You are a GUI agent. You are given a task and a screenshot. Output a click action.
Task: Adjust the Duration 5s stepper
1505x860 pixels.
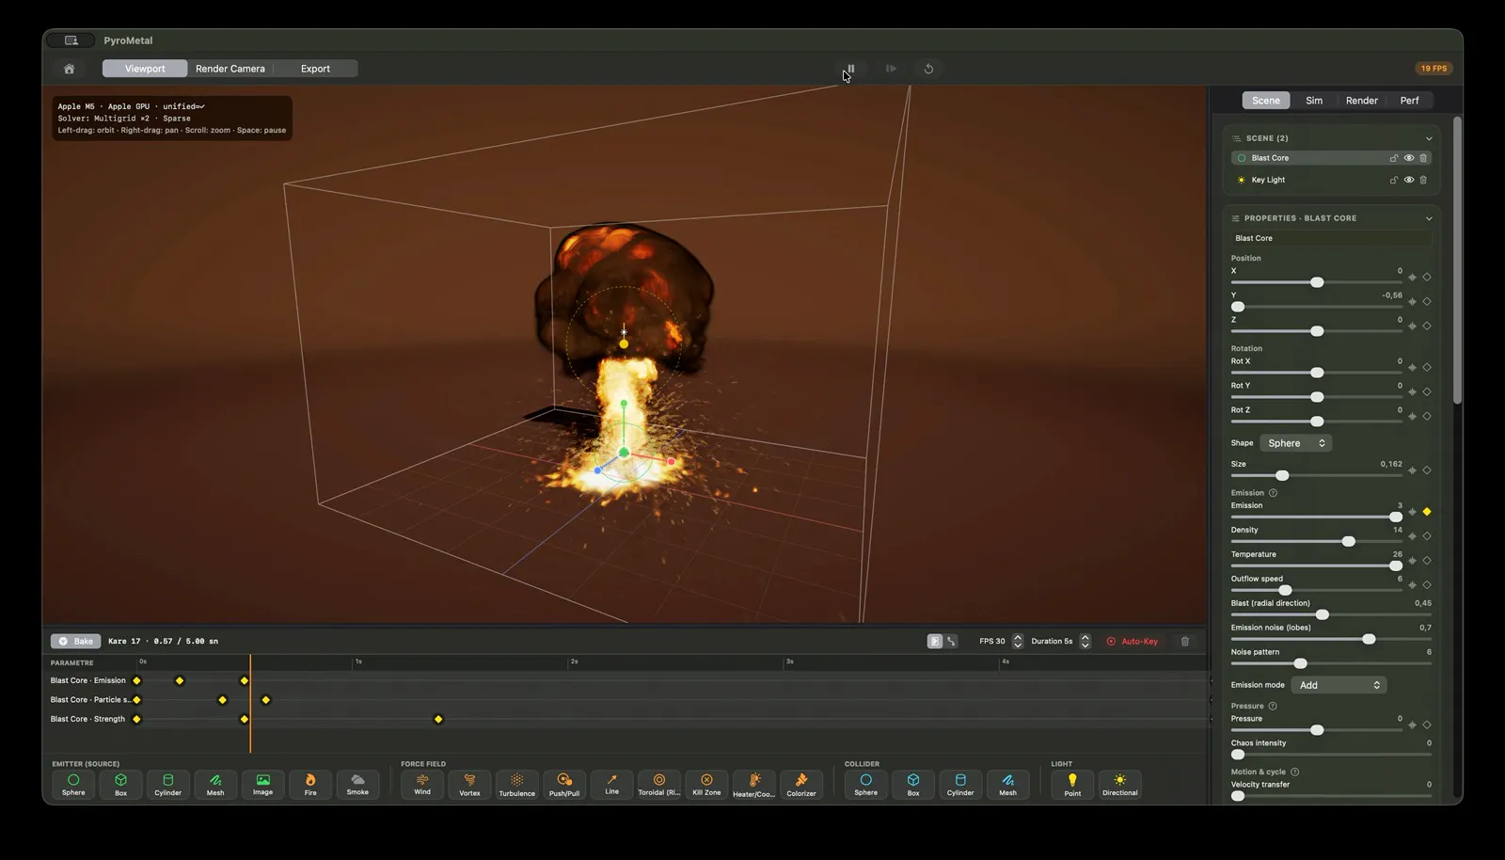click(1085, 642)
